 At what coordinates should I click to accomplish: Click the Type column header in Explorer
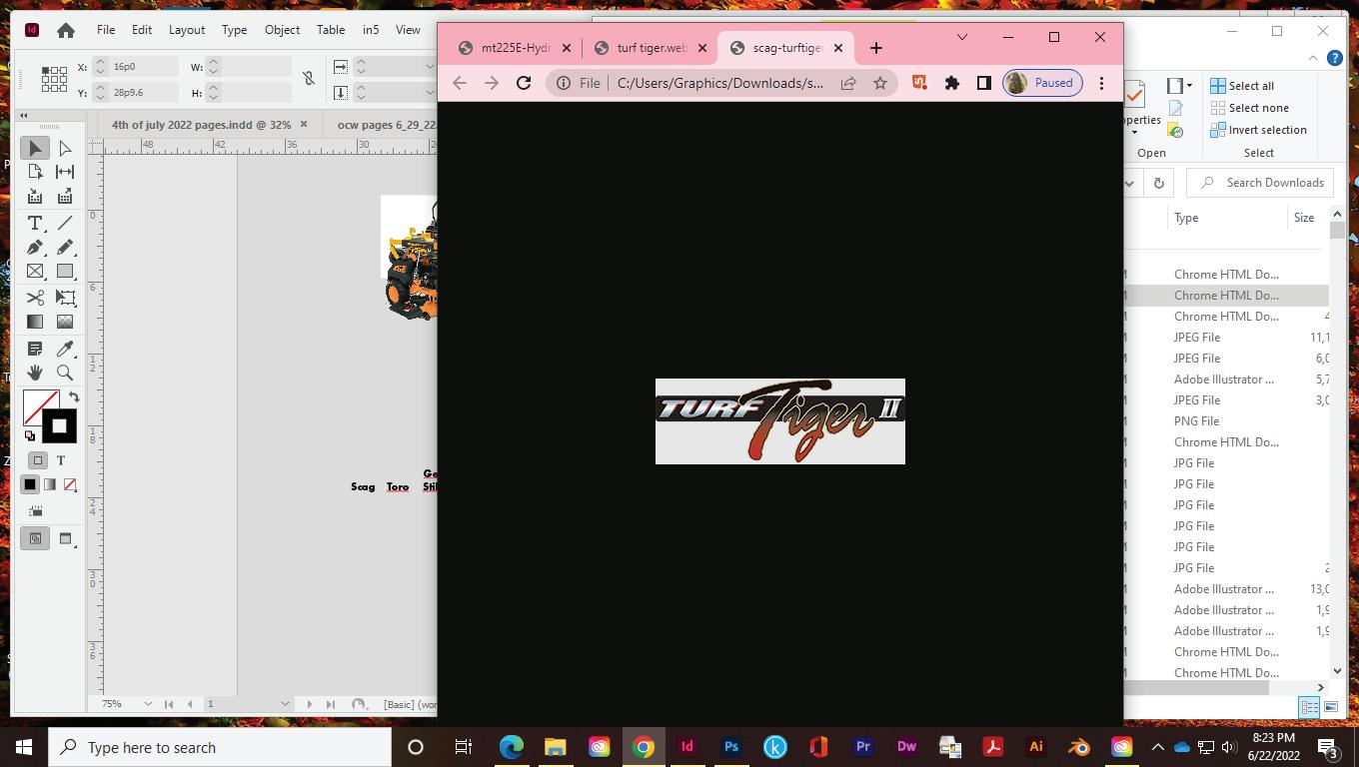tap(1186, 218)
